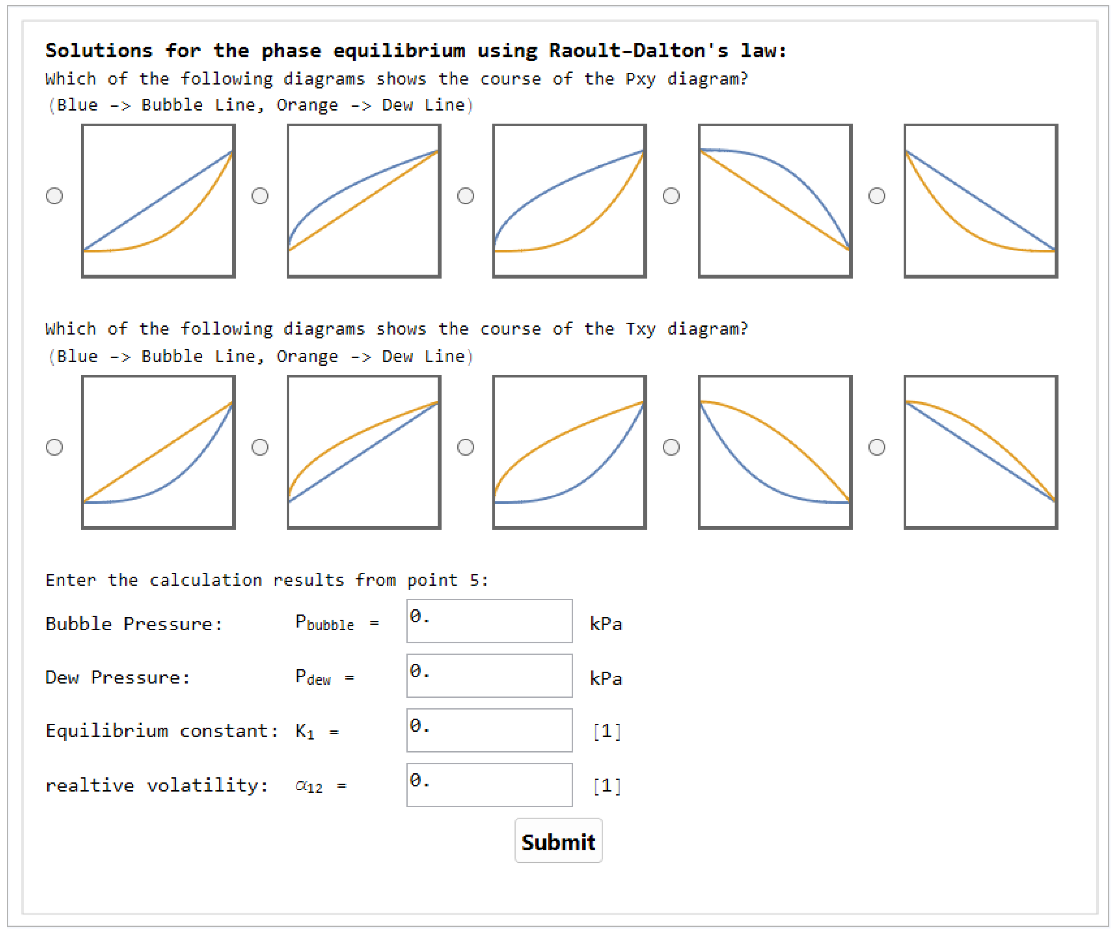Viewport: 1118px width, 936px height.
Task: Pick fourth Pxy diagram radio button
Action: coord(671,196)
